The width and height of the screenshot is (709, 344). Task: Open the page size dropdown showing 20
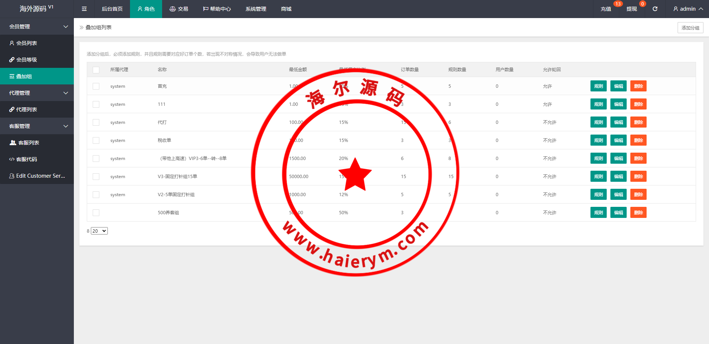click(x=99, y=231)
